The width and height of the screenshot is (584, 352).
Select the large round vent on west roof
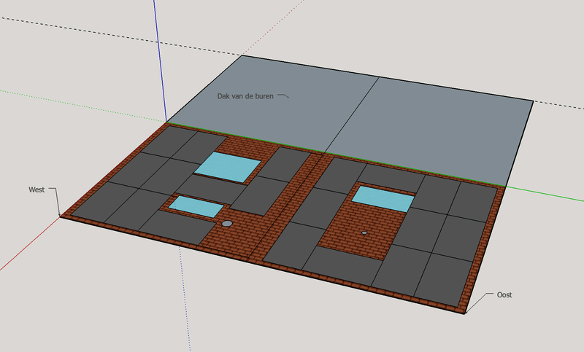227,224
